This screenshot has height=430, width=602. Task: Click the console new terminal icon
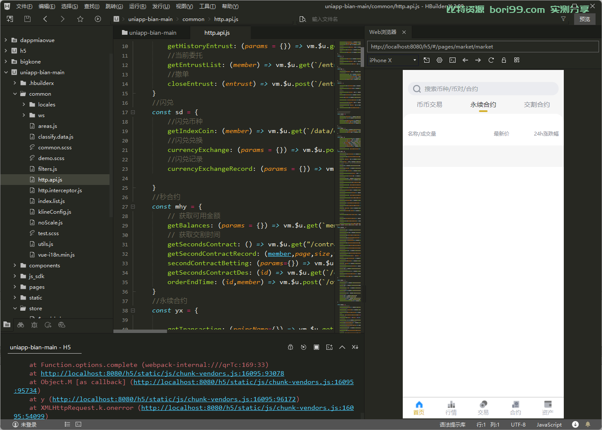[329, 347]
